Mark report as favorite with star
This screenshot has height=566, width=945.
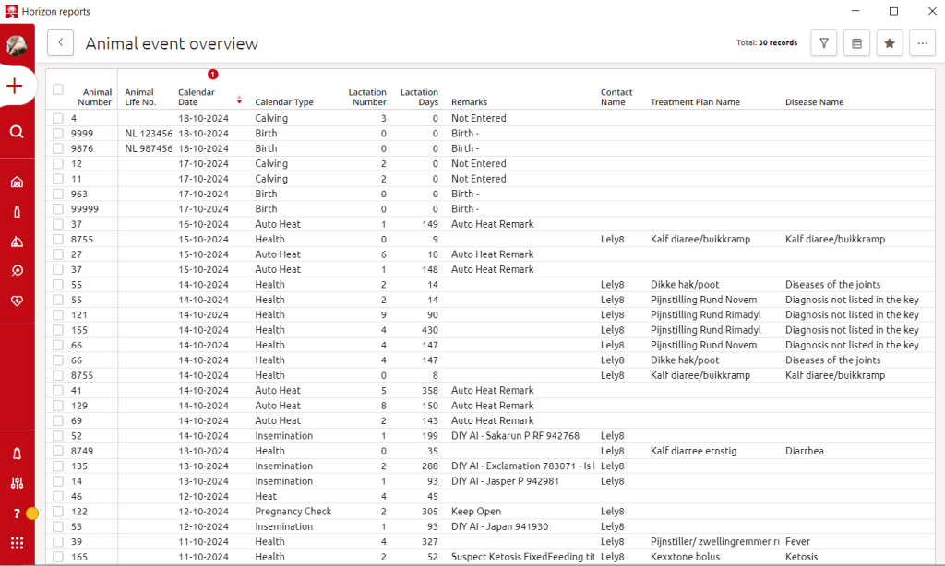point(890,43)
